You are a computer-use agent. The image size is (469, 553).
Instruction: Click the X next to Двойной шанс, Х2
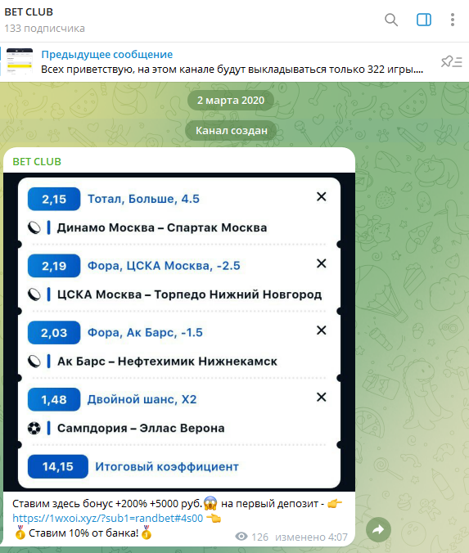pos(321,397)
